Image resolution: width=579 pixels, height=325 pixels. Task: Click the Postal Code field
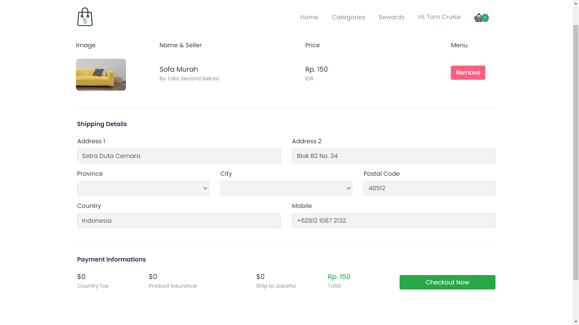pyautogui.click(x=429, y=188)
